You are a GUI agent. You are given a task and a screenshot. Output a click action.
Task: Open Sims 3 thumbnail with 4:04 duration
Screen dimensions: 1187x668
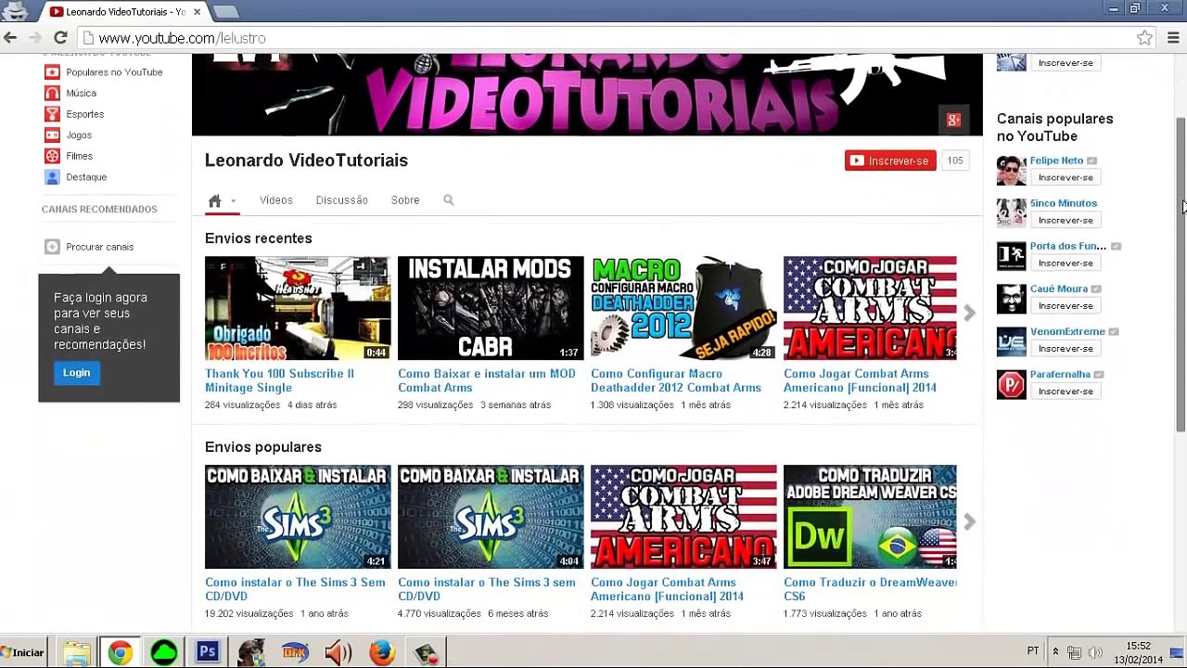tap(491, 517)
